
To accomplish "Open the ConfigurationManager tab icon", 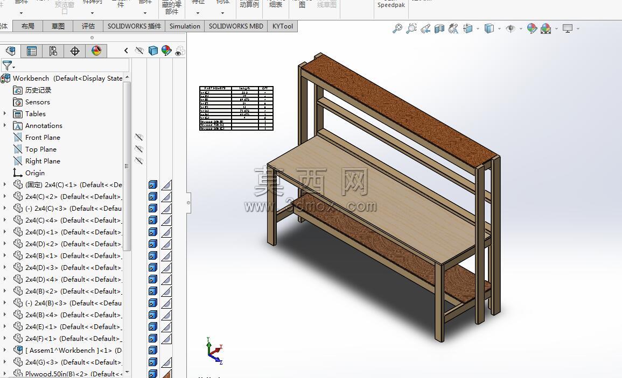I will [x=53, y=51].
